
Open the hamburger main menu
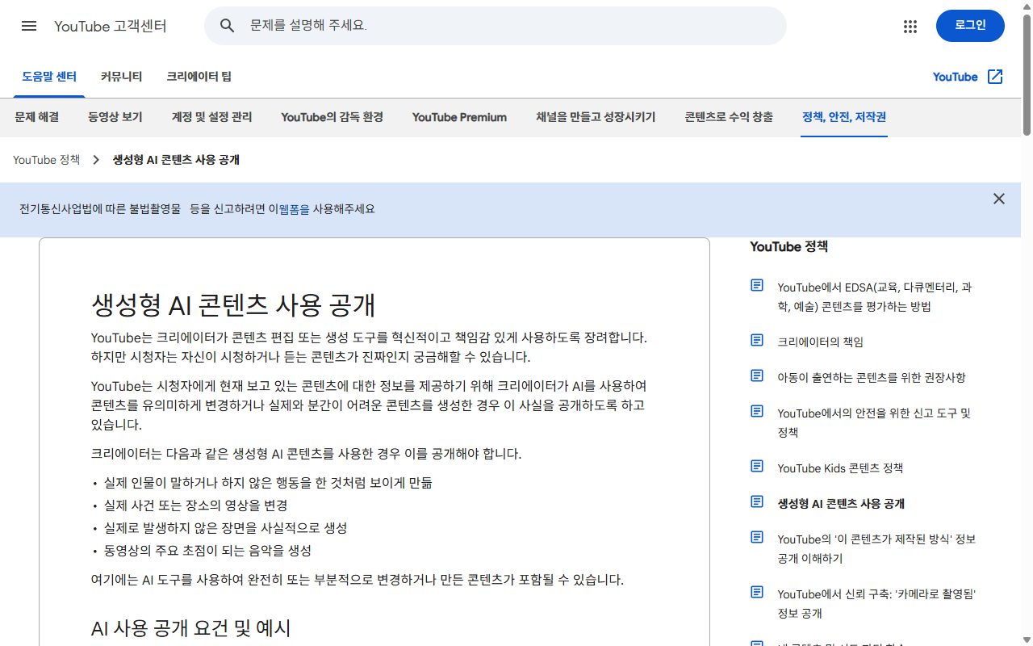tap(29, 26)
